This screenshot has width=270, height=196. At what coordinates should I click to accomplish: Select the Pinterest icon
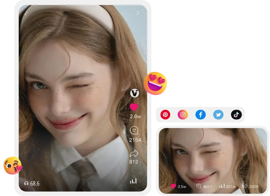click(x=165, y=115)
